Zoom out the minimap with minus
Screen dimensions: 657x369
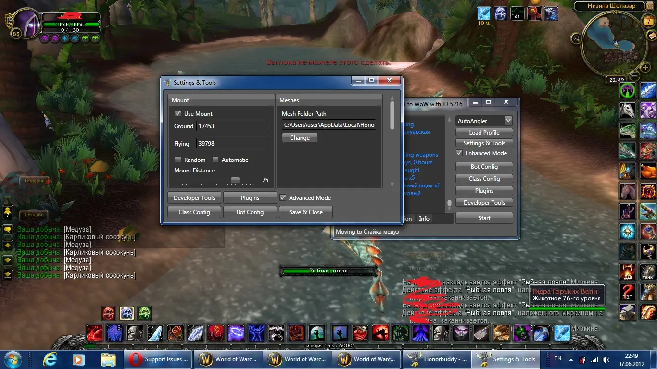click(x=634, y=75)
